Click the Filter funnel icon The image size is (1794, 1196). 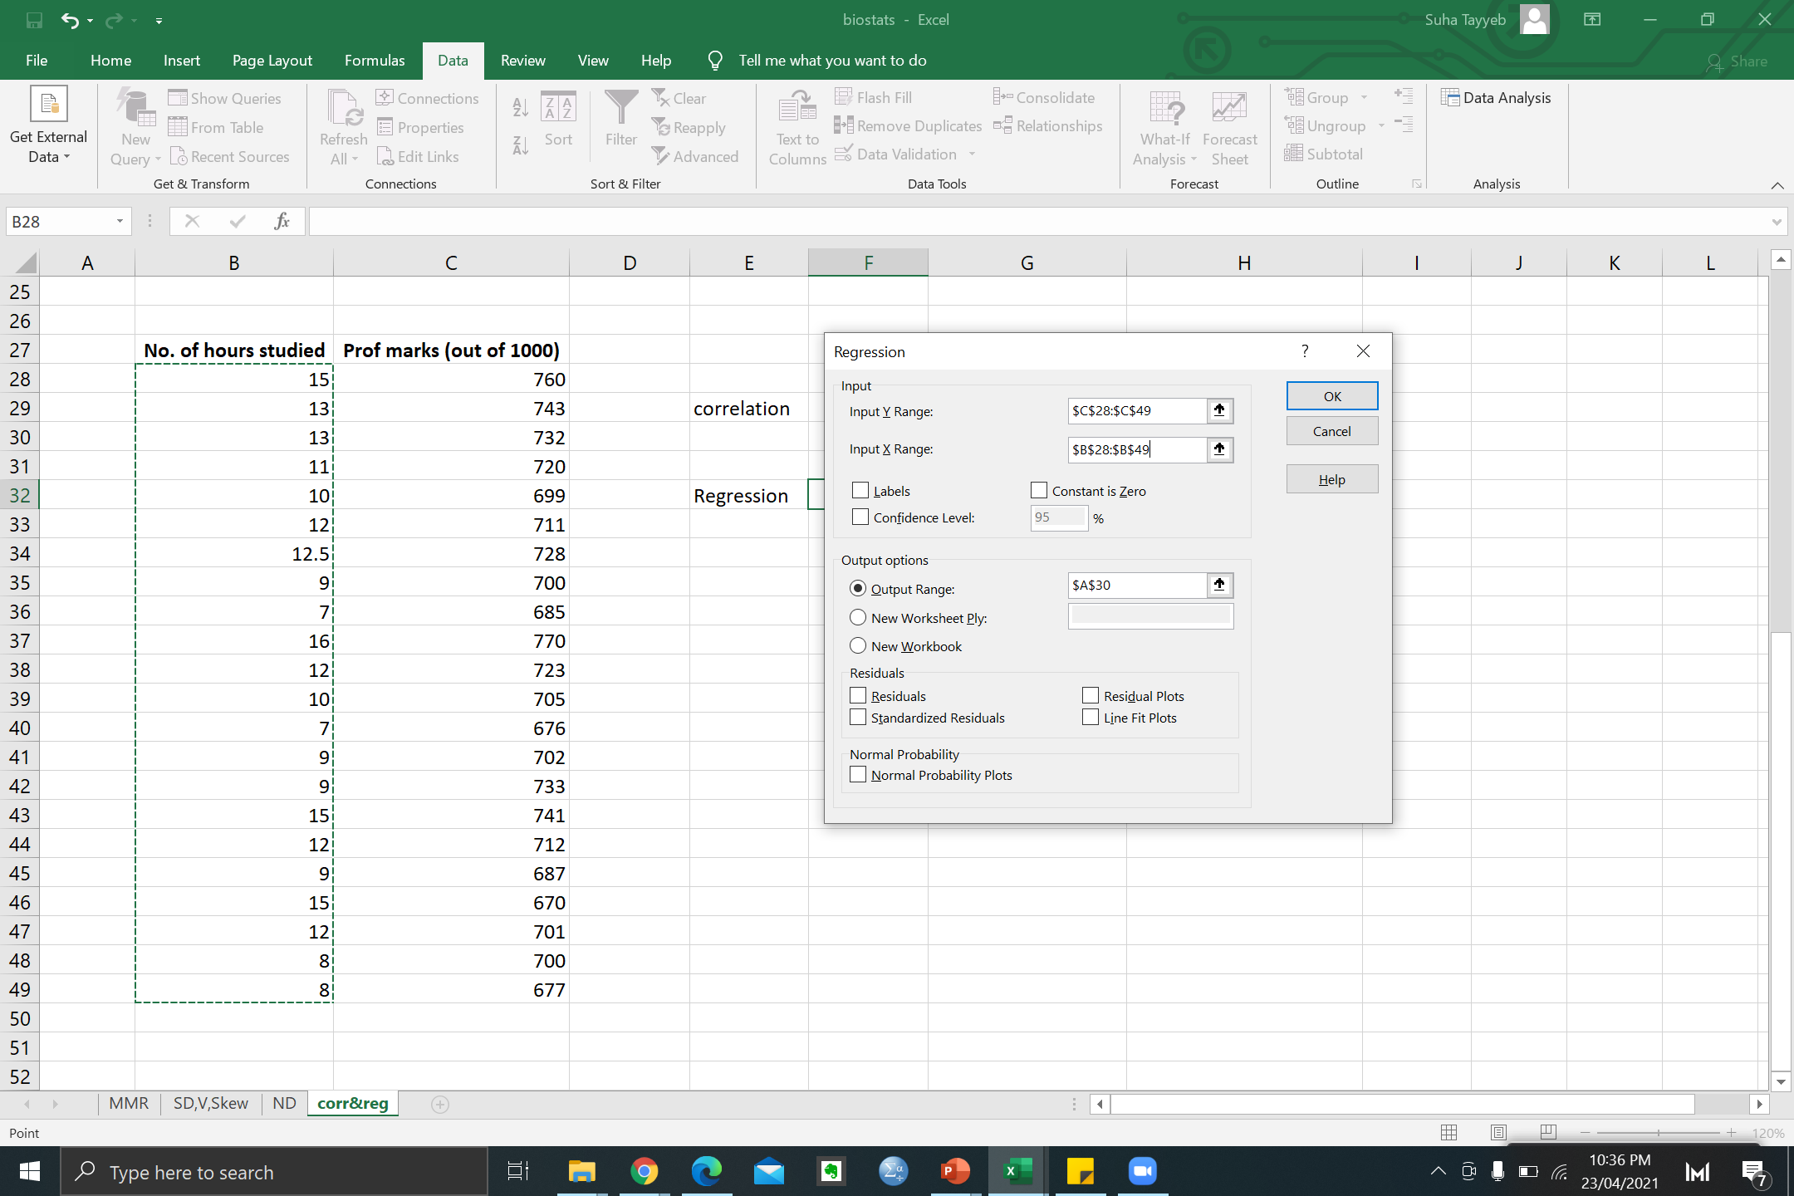point(620,107)
